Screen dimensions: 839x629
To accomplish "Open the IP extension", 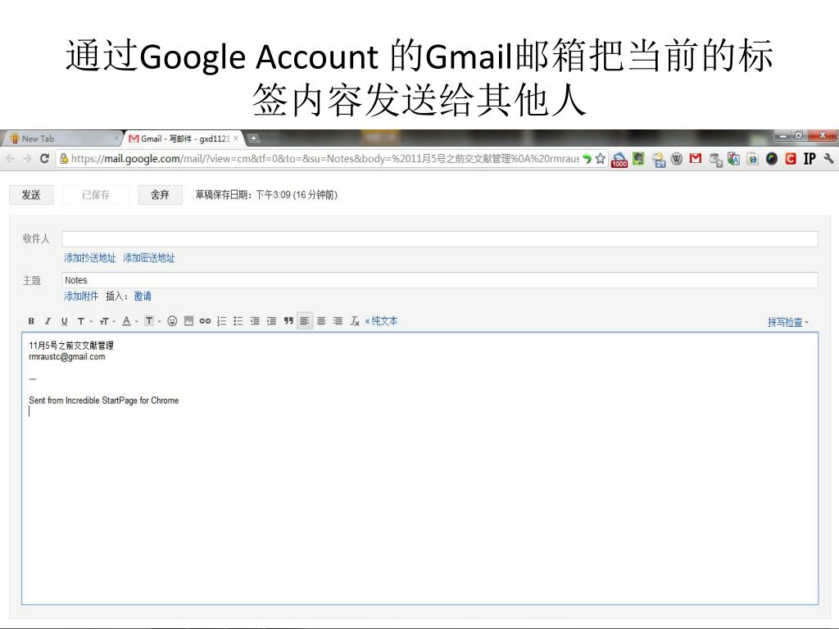I will pos(810,158).
